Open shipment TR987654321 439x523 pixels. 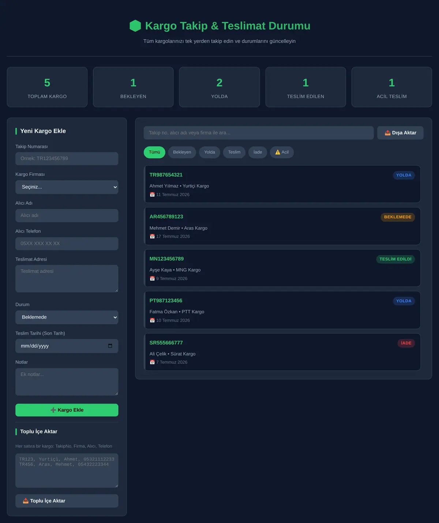282,184
